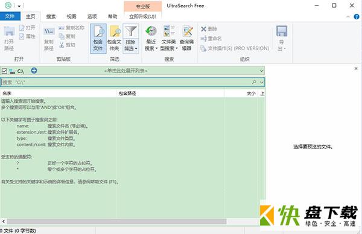Viewport: 362px width, 234px height.
Task: Click File Operations (PRO VERSION) item
Action: coord(235,48)
